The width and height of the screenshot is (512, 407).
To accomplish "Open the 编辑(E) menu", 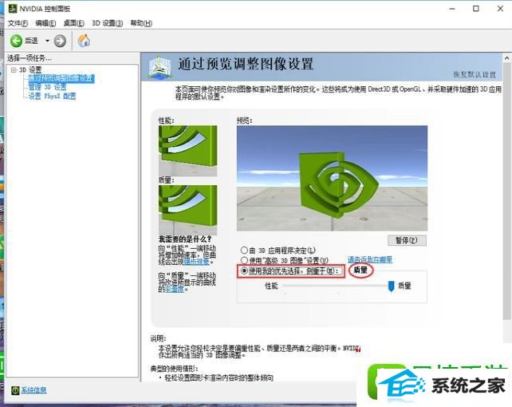I will point(45,23).
